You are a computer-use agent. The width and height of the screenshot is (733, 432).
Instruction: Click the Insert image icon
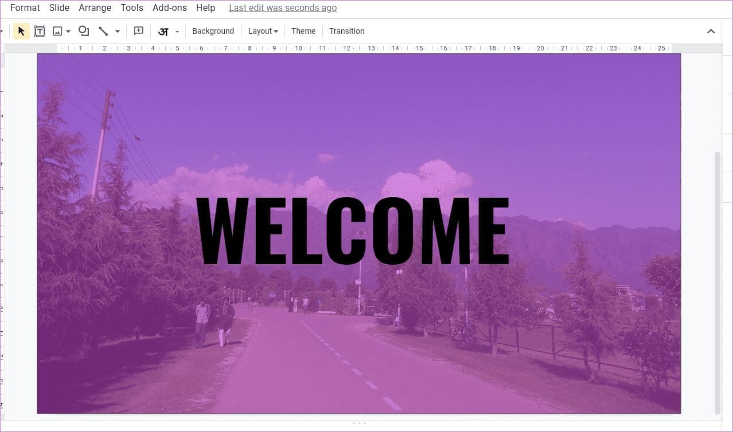pyautogui.click(x=57, y=31)
